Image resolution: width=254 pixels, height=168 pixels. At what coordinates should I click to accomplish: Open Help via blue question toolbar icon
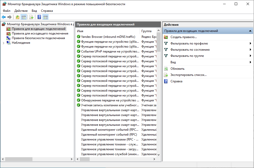pyautogui.click(x=39, y=17)
